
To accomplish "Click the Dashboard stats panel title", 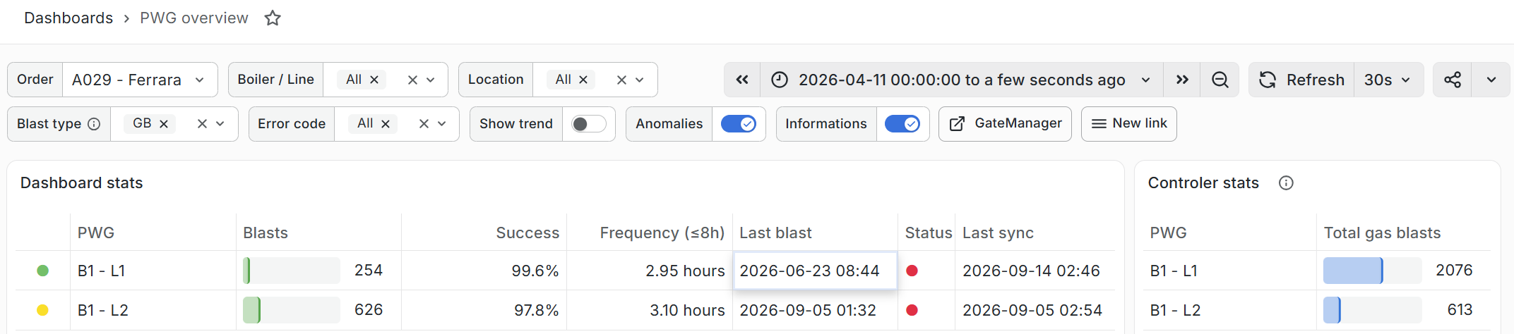I will click(81, 183).
